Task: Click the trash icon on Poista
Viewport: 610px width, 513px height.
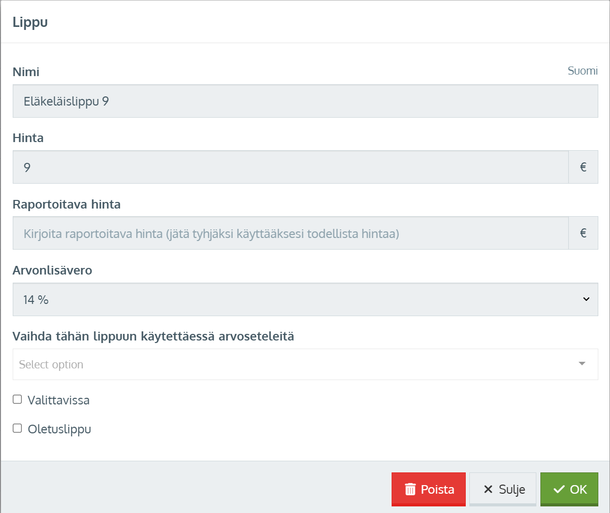Action: (x=410, y=489)
